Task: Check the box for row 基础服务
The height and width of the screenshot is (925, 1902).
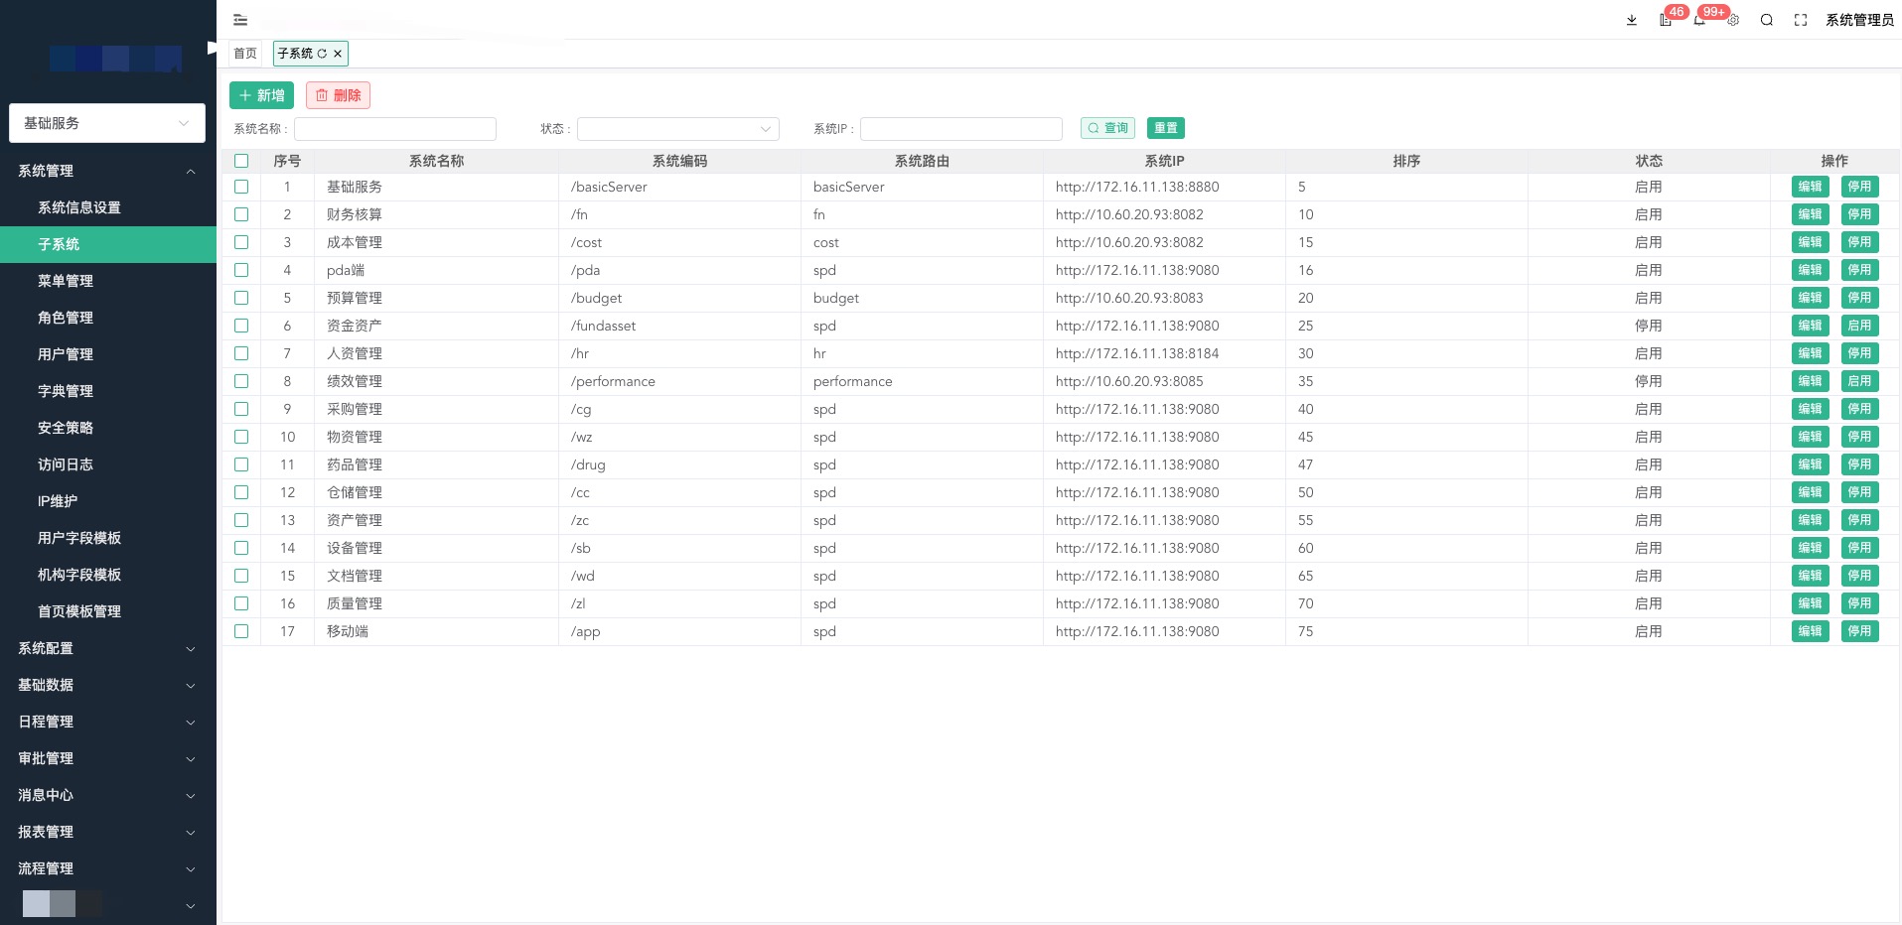Action: 241,187
